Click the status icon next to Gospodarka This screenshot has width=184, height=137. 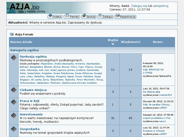[x=14, y=129]
